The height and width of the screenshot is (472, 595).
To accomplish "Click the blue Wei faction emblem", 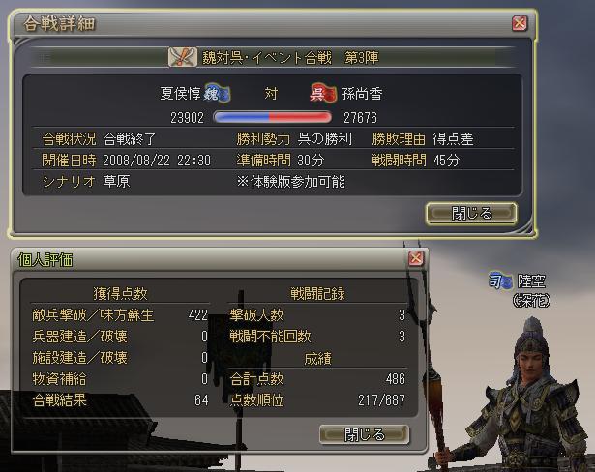I will point(217,94).
